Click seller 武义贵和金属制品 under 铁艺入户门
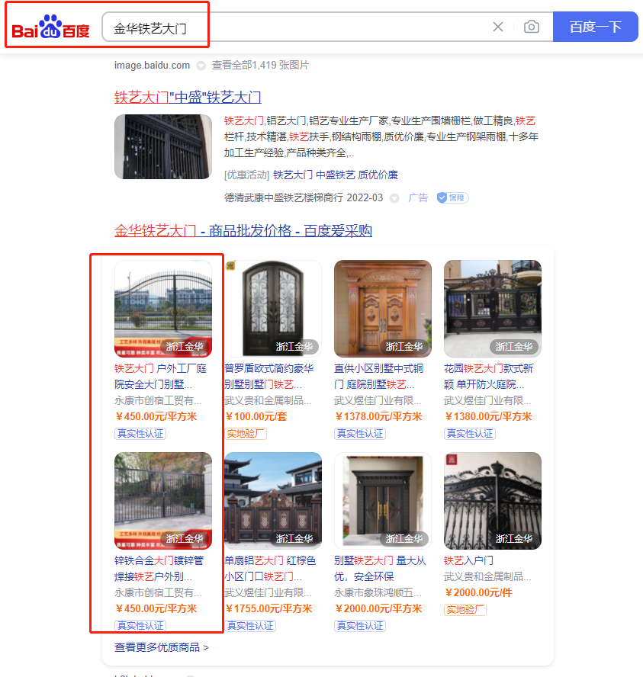643x677 pixels. pyautogui.click(x=487, y=576)
